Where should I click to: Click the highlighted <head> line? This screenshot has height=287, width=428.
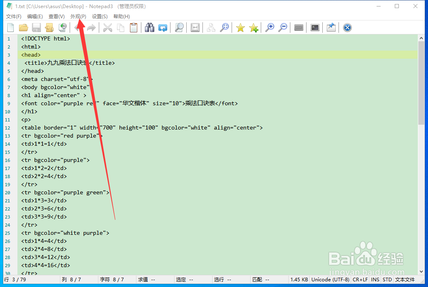coord(217,55)
